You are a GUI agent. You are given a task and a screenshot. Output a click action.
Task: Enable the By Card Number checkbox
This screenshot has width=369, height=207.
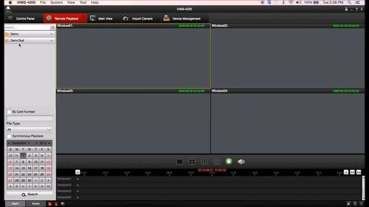point(9,112)
